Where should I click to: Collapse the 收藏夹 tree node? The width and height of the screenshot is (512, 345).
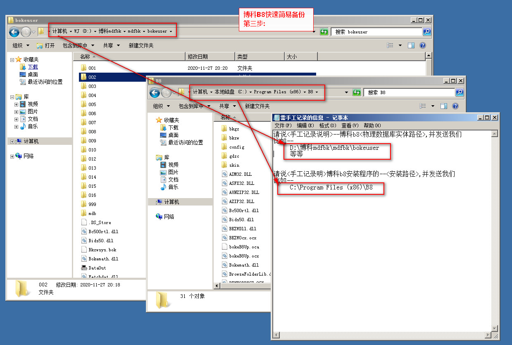coord(12,60)
